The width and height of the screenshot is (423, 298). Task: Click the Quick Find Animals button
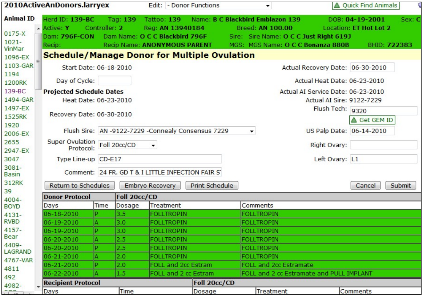tap(366, 5)
